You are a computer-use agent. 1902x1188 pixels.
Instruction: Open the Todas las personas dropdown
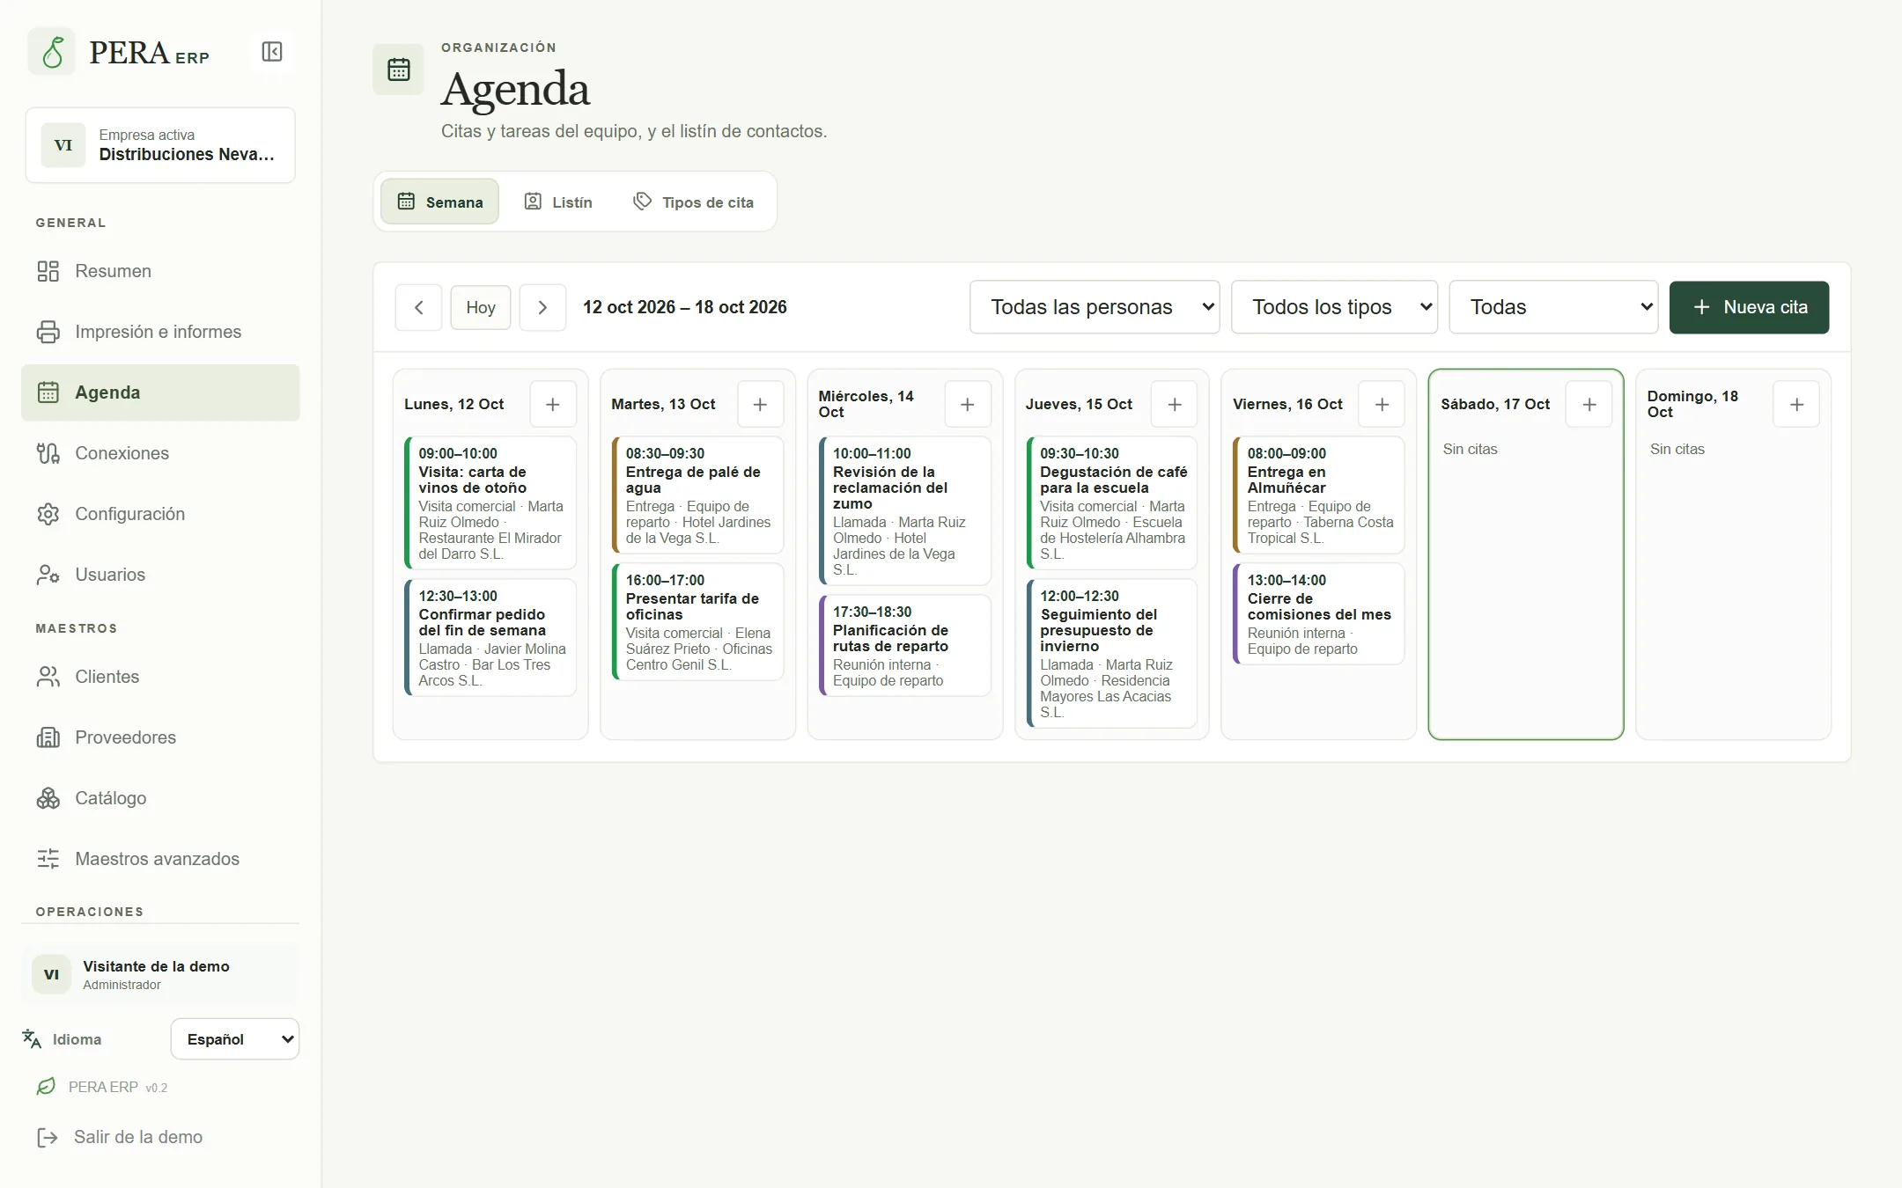(x=1095, y=307)
